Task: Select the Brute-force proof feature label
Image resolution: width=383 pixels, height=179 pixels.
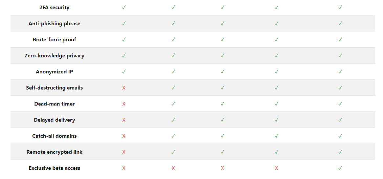Action: tap(55, 40)
